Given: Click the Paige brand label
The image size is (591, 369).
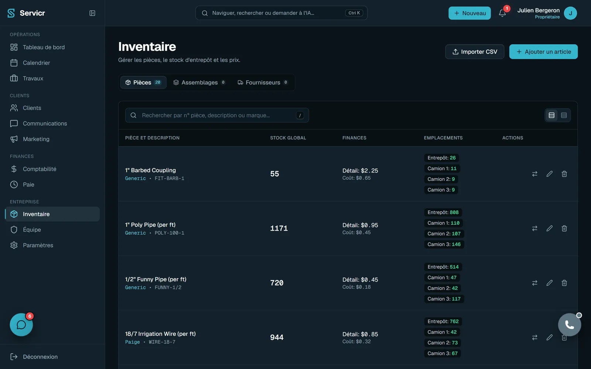Looking at the screenshot, I should 133,342.
